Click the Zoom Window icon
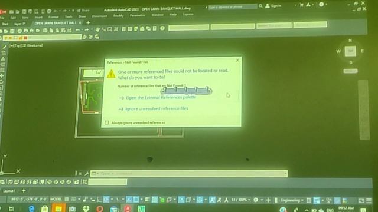 click(x=110, y=29)
